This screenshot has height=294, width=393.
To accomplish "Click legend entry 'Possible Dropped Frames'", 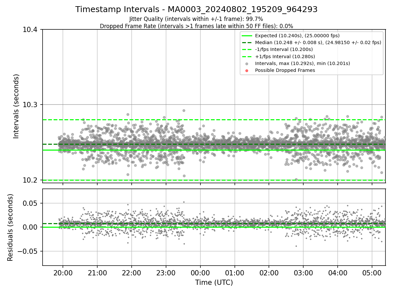I will pos(285,70).
